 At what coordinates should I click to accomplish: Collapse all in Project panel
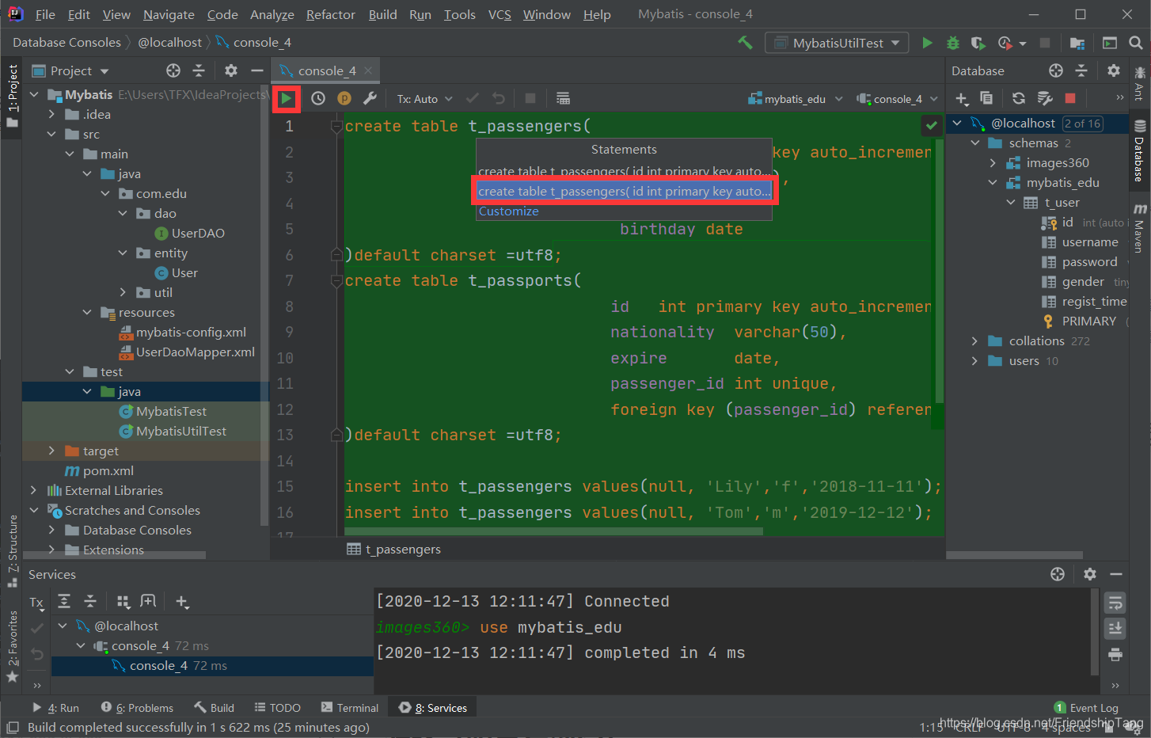click(x=199, y=71)
